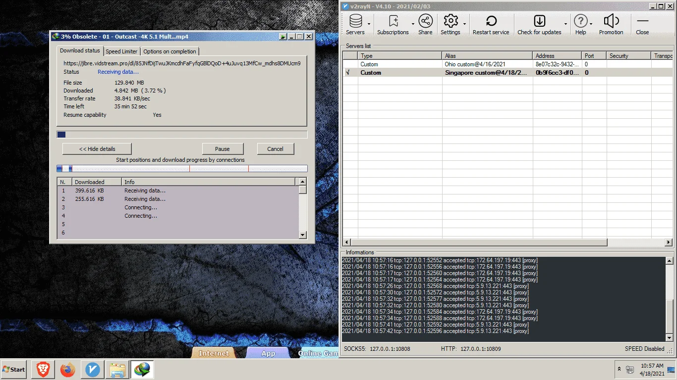
Task: Click last log line ending 52596
Action: [x=435, y=331]
